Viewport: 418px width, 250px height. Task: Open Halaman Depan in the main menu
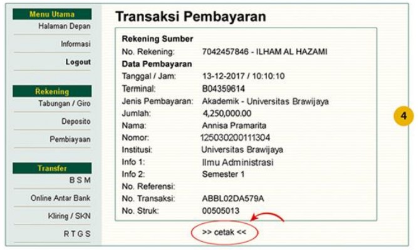tap(65, 26)
